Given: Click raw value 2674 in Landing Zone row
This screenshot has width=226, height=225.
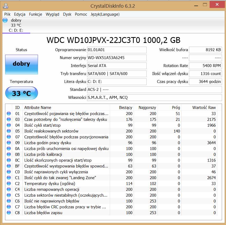Looking at the screenshot, I should click(x=211, y=178).
